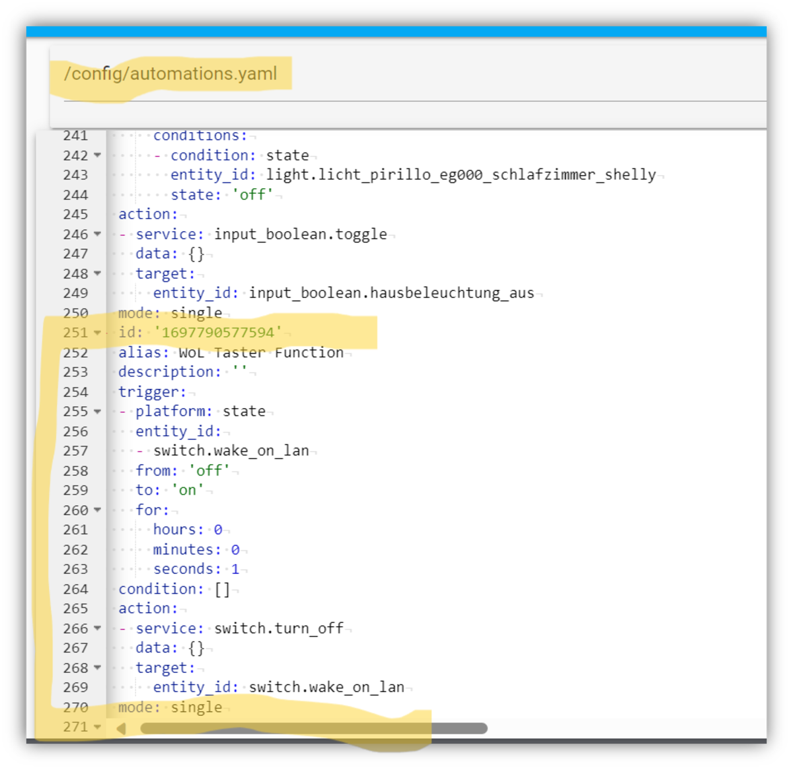Click the id value '1697790577594'

coord(218,333)
